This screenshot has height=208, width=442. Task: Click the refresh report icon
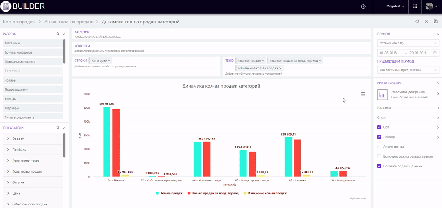pos(417,22)
